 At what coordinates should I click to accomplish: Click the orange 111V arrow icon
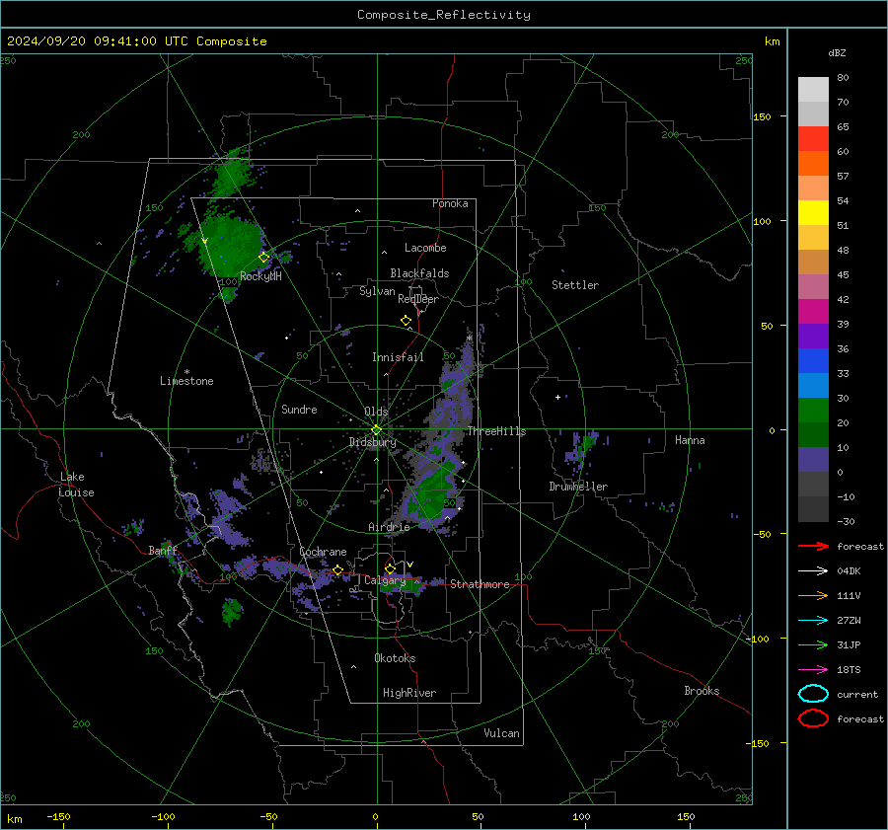(813, 595)
